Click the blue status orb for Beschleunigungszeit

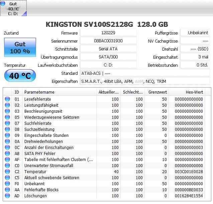coord(7,111)
